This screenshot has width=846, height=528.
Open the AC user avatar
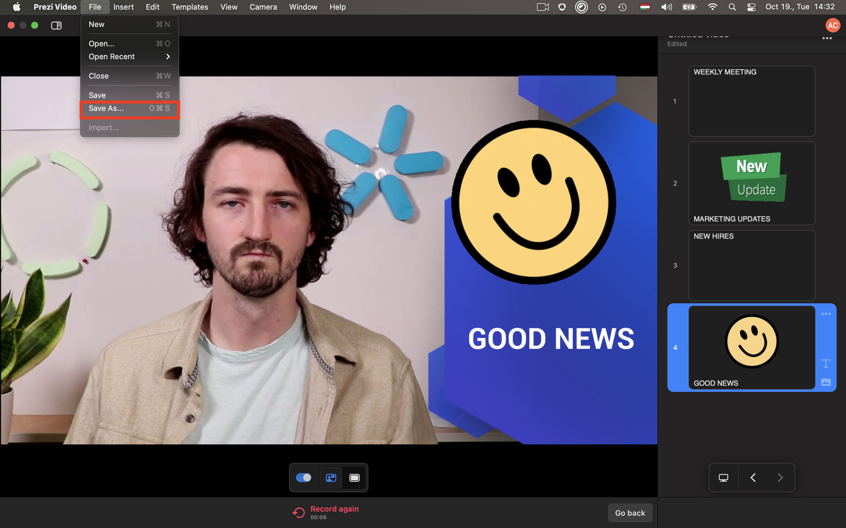pyautogui.click(x=832, y=25)
